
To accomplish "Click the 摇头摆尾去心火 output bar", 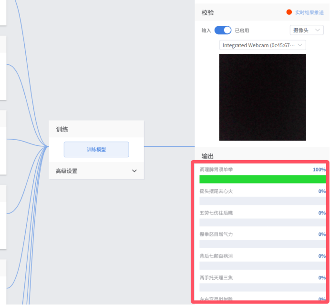I will coord(262,201).
